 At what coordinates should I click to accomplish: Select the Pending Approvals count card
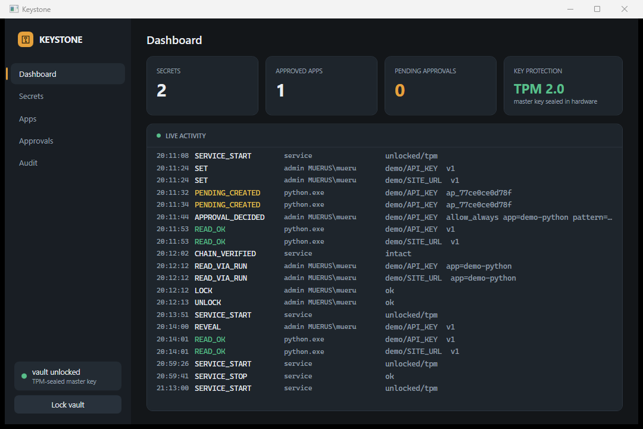pos(441,86)
